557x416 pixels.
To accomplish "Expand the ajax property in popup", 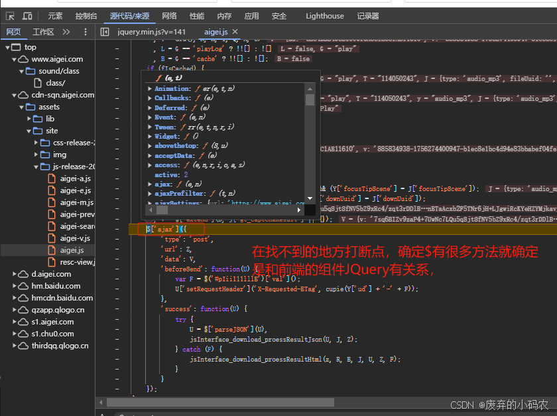I will [150, 184].
